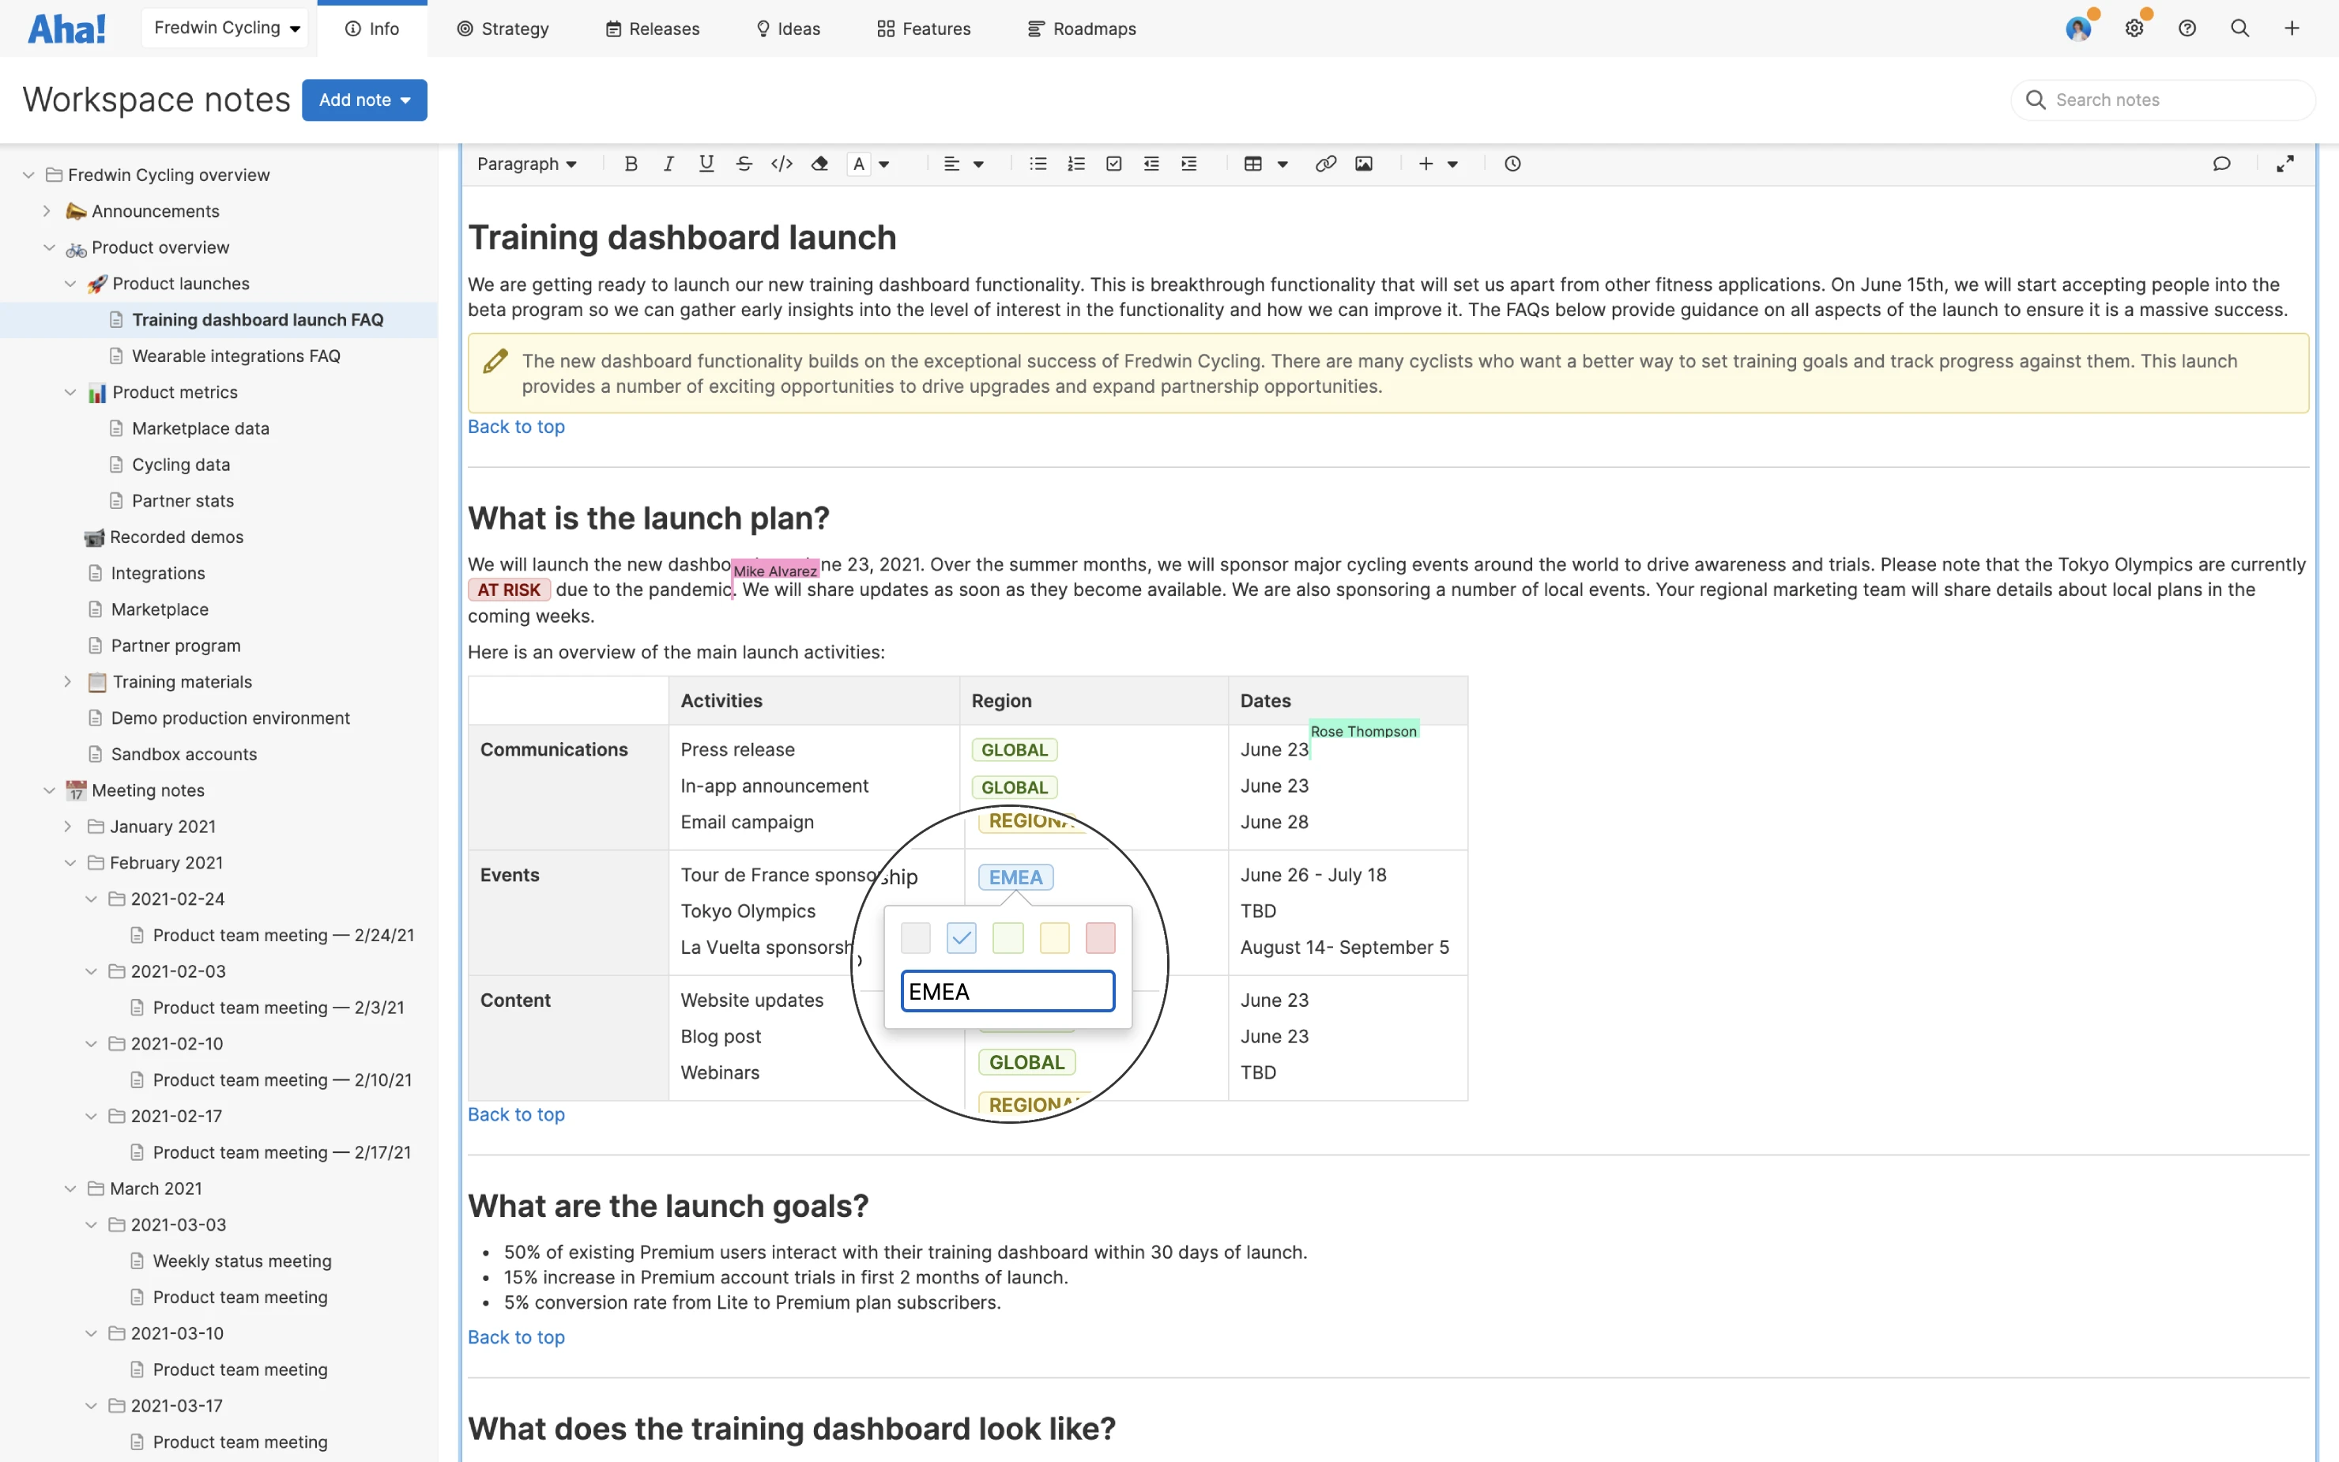2339x1462 pixels.
Task: Expand the editor to full screen
Action: tap(2285, 164)
